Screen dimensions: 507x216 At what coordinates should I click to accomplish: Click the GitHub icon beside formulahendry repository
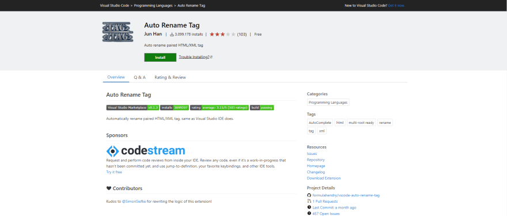[309, 195]
